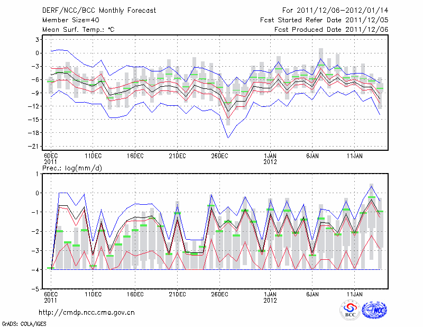Click the 3 y-axis label on temperature chart
The image size is (423, 327).
pyautogui.click(x=38, y=40)
